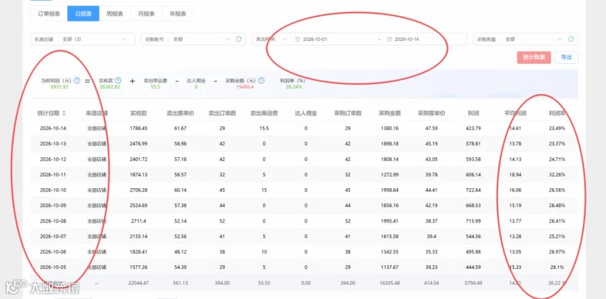Image resolution: width=606 pixels, height=299 pixels.
Task: Click 利润率 value 23.49%
Action: coord(558,128)
